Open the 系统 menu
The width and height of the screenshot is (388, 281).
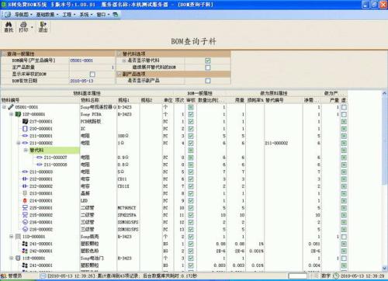pos(86,15)
